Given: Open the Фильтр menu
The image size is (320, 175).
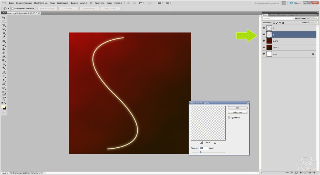Looking at the screenshot, I should coord(74,3).
